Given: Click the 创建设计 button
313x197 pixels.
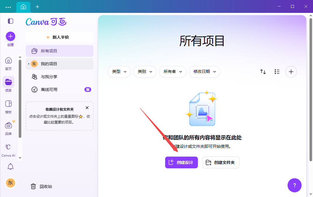Looking at the screenshot, I should pos(181,162).
